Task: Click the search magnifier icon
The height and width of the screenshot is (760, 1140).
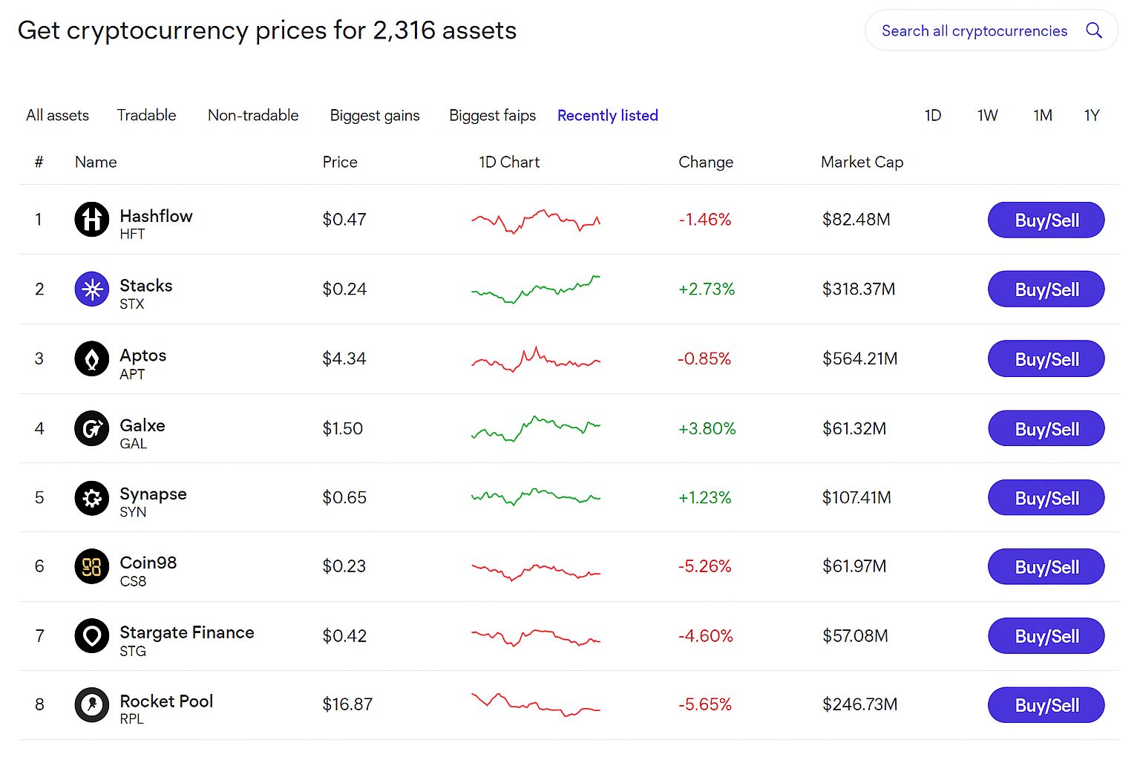Action: (x=1093, y=30)
